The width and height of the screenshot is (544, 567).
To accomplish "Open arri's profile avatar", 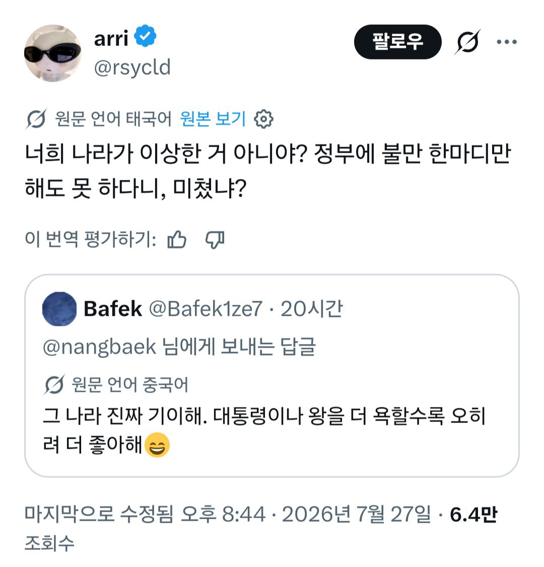I will tap(53, 53).
